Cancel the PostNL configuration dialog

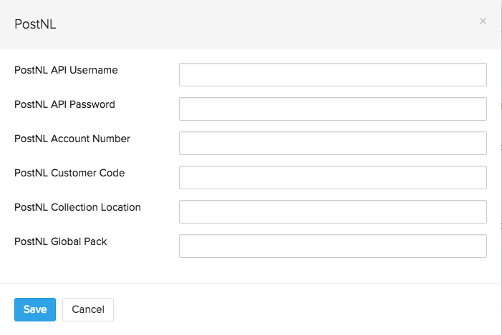click(88, 309)
